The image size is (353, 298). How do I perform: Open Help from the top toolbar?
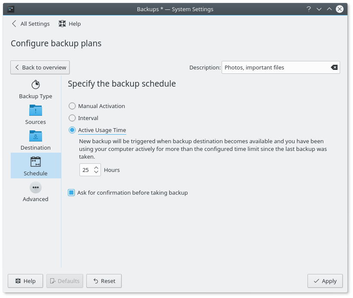(70, 24)
